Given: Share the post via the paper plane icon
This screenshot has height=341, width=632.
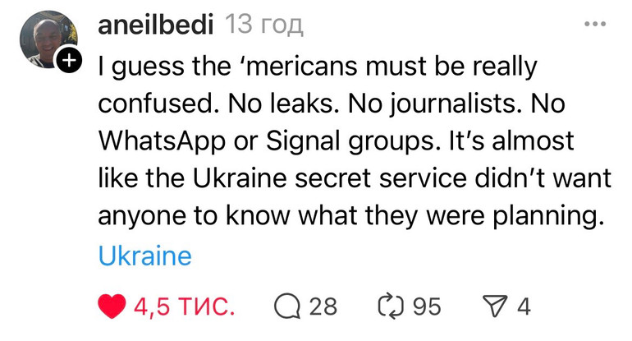Looking at the screenshot, I should [x=495, y=306].
